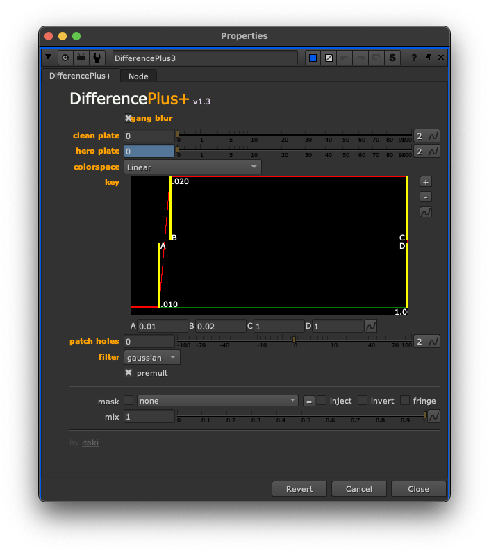Screen dimensions: 489x553
Task: Click the center node in viewer icon
Action: pyautogui.click(x=65, y=58)
